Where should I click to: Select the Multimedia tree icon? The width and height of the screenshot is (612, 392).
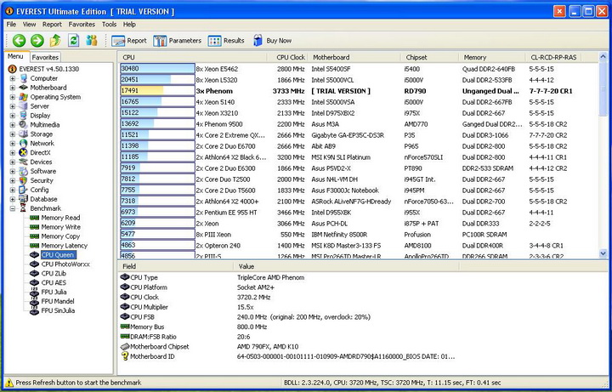coord(24,124)
